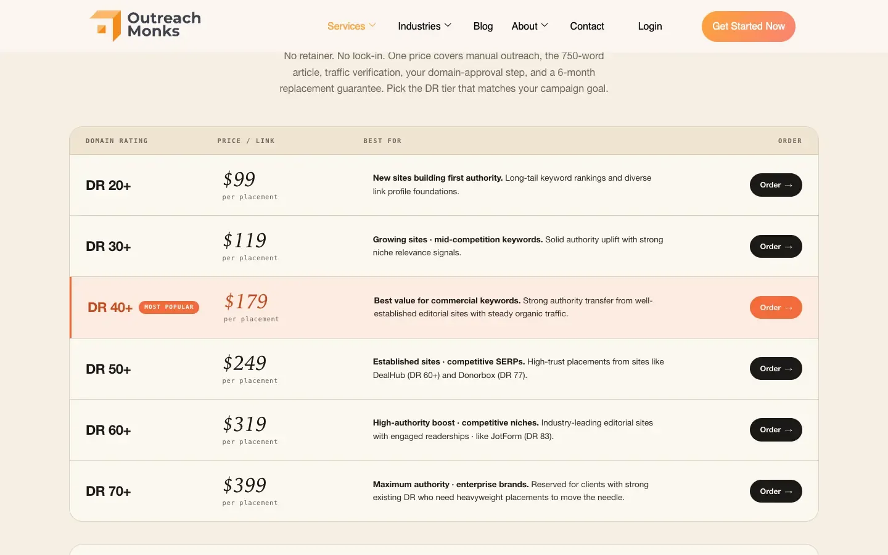Select the $399 price text
The width and height of the screenshot is (888, 555).
coord(245,485)
